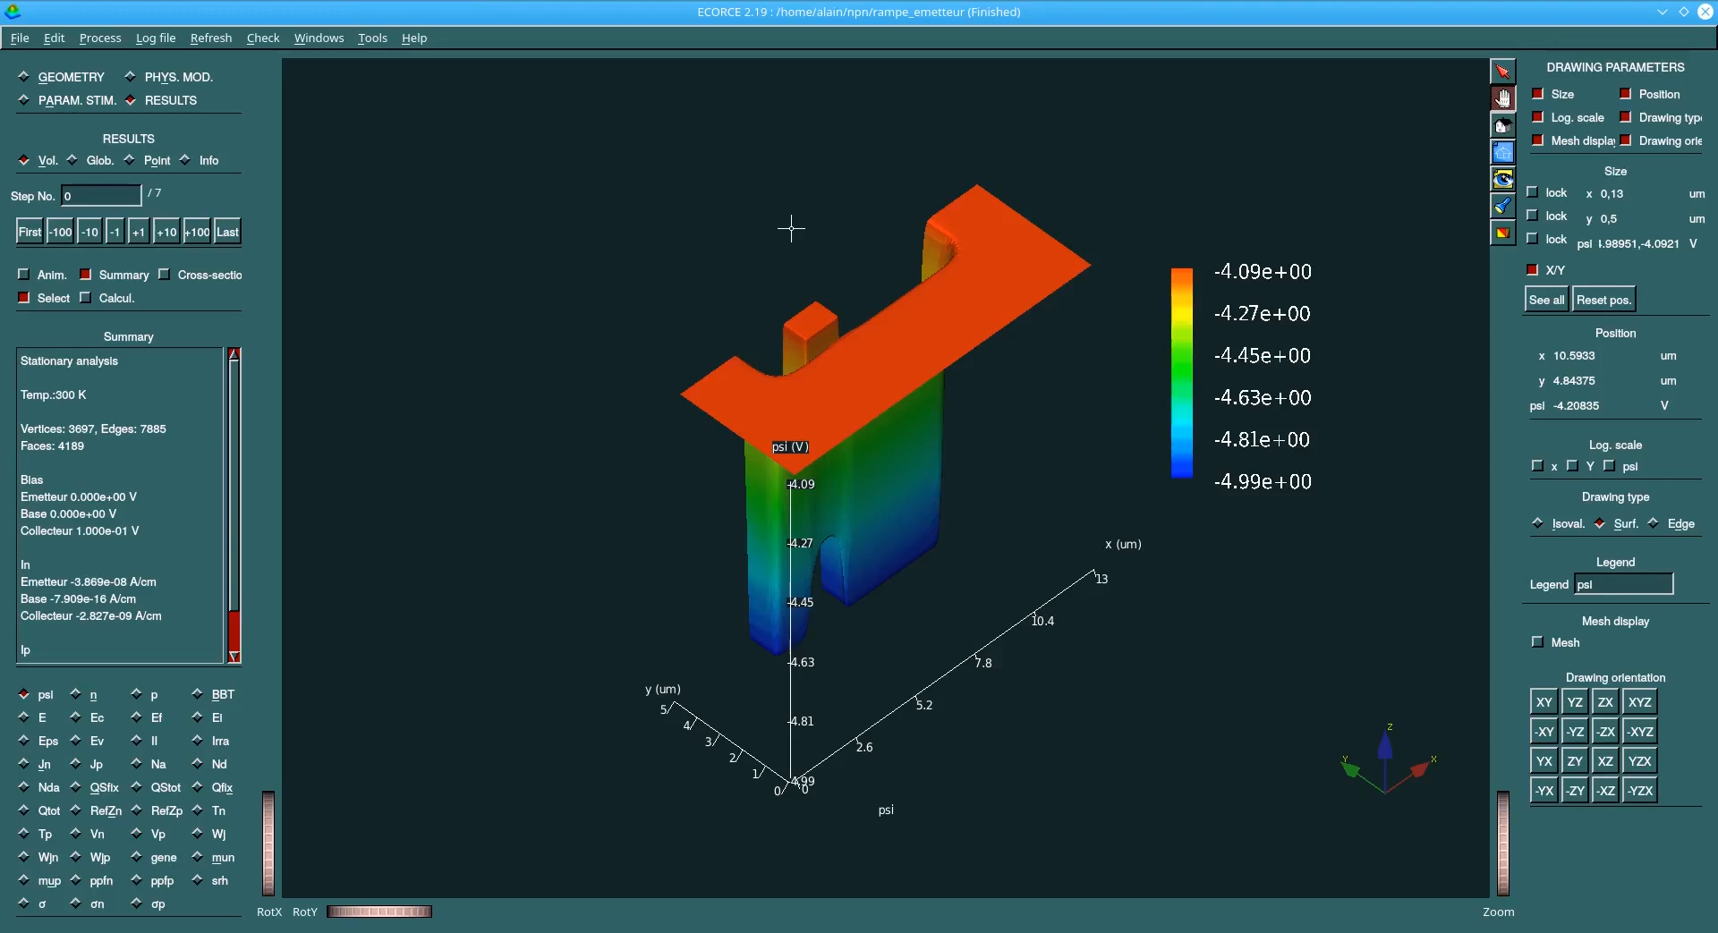Enable the Mesh display checkbox
Viewport: 1718px width, 933px height.
(x=1537, y=642)
